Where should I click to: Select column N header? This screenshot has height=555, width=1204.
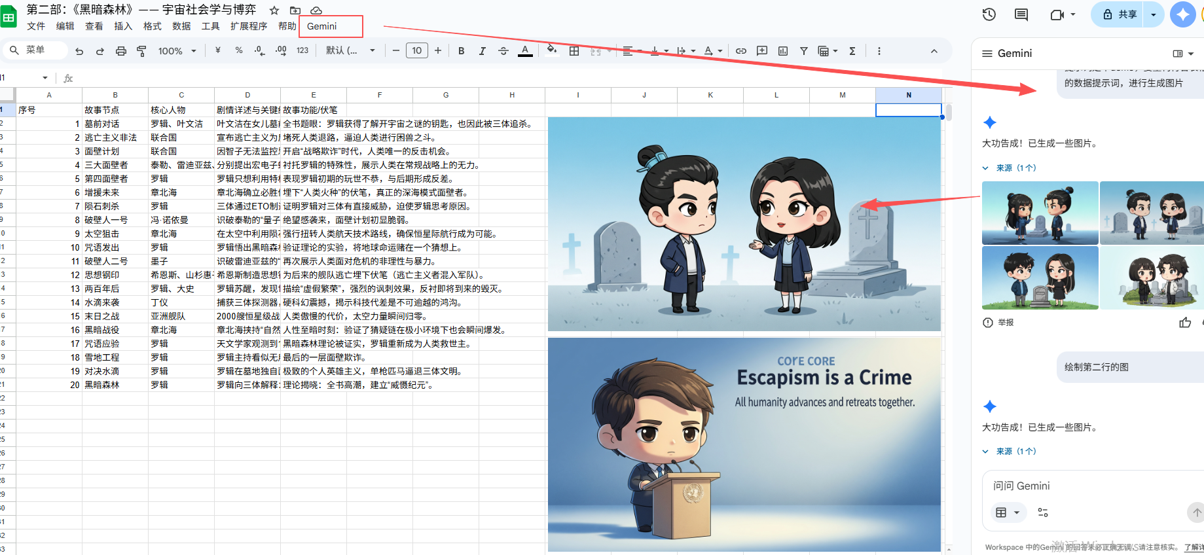pos(908,95)
